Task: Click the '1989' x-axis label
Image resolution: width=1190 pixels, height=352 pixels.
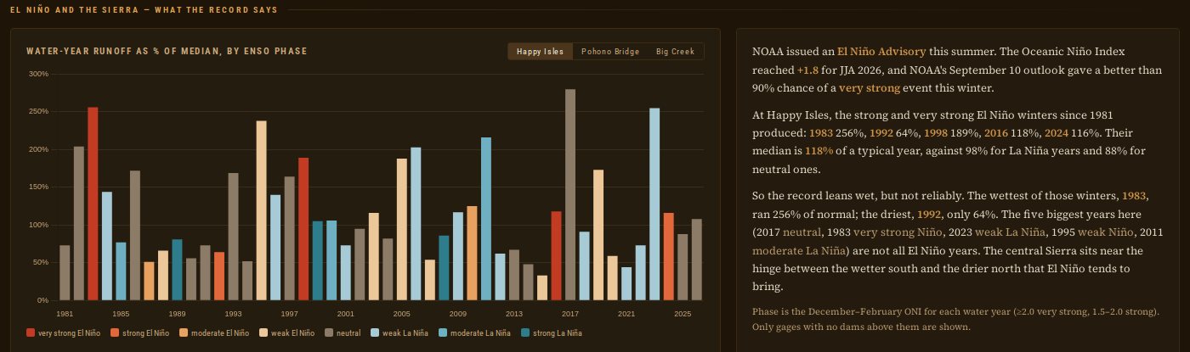Action: pyautogui.click(x=177, y=314)
